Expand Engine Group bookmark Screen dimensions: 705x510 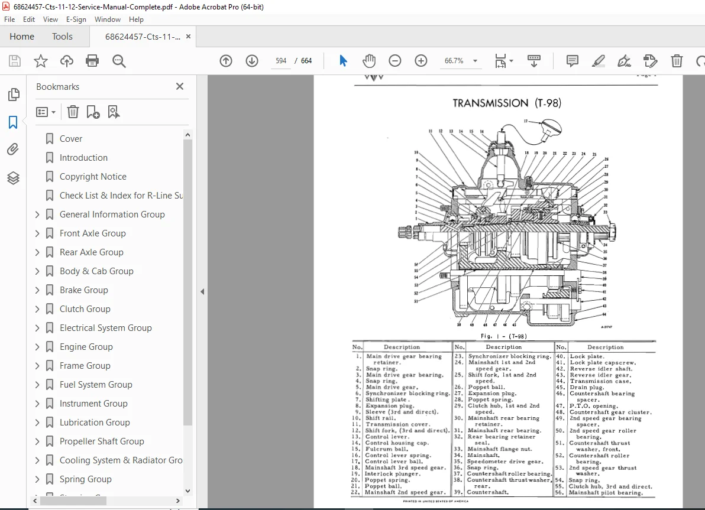click(37, 347)
